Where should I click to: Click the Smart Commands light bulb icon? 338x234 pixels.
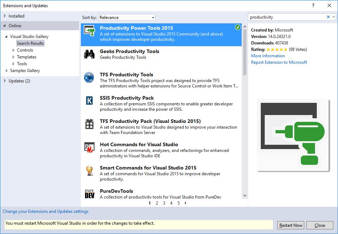point(89,171)
